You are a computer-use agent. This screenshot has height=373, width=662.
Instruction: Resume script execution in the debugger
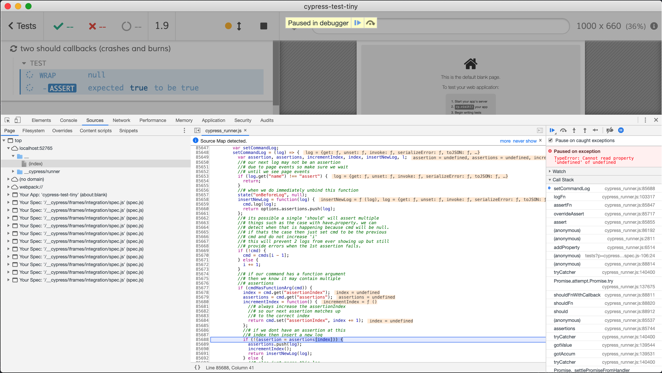pos(552,130)
